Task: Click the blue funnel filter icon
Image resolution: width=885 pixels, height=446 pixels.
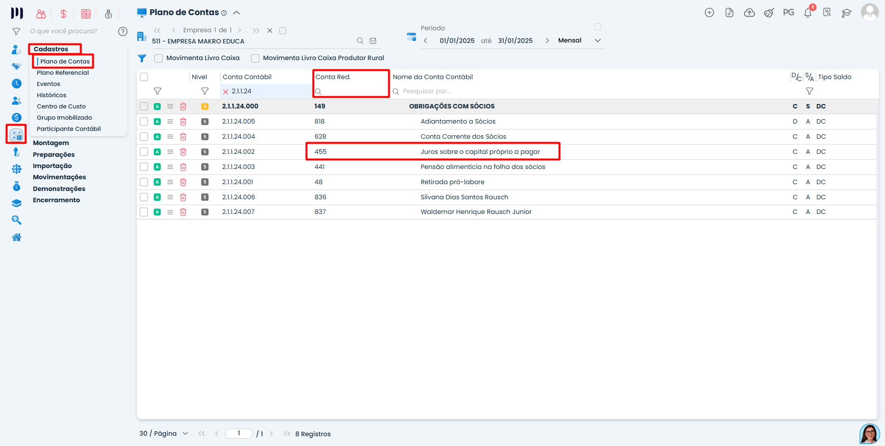Action: 142,58
